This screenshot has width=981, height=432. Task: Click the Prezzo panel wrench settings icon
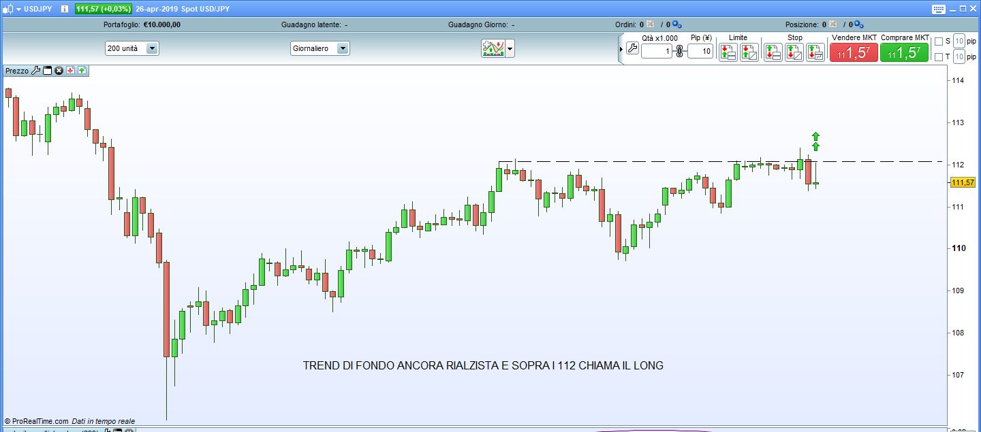pyautogui.click(x=36, y=70)
